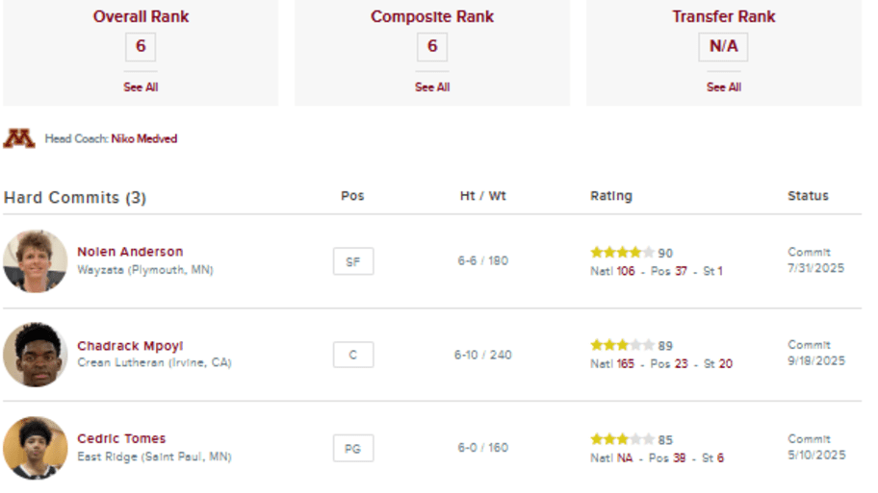Open See All under Overall Rank

coord(141,87)
